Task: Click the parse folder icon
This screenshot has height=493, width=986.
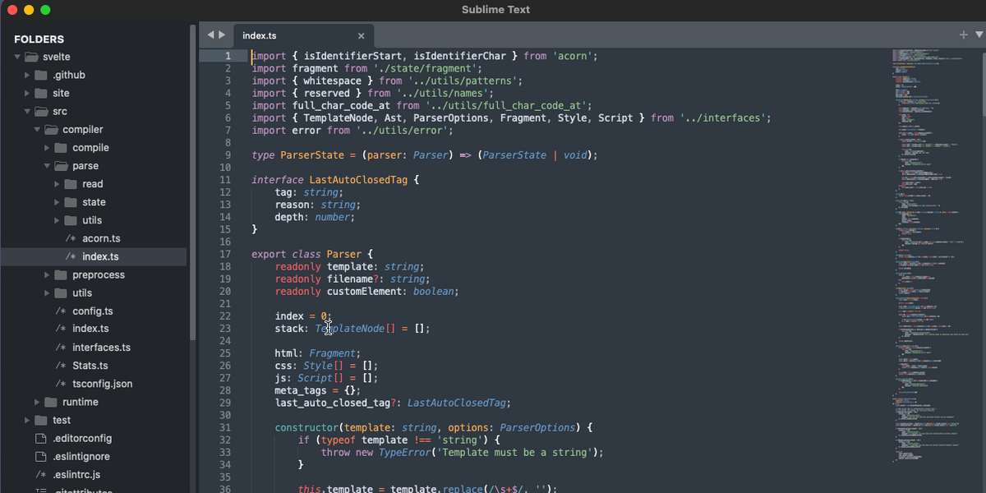Action: click(x=62, y=166)
